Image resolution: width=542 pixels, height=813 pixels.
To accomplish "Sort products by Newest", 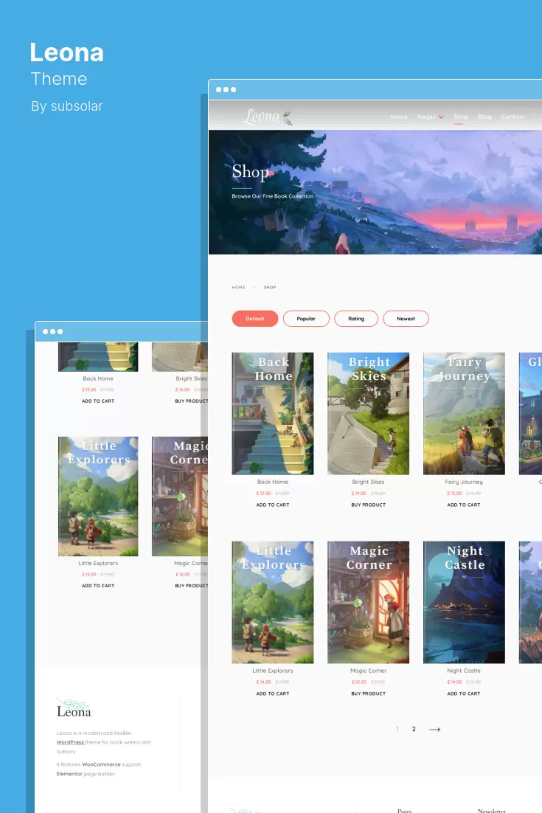I will [x=406, y=319].
